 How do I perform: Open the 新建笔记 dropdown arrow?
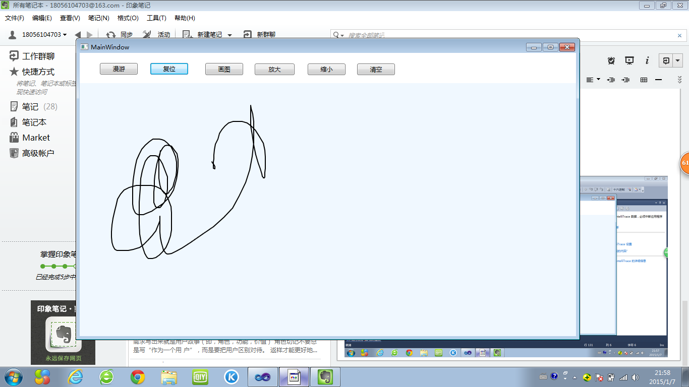click(230, 35)
